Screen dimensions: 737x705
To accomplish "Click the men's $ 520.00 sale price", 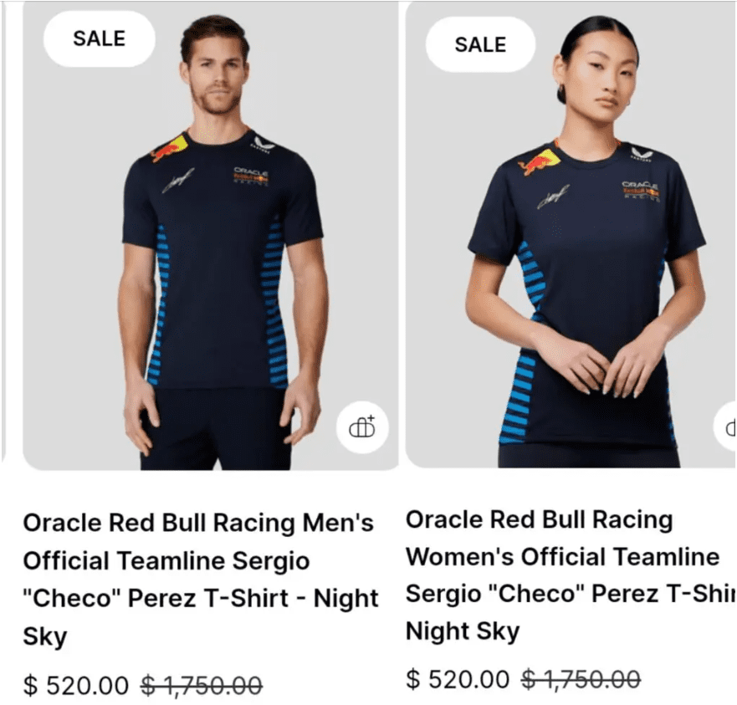I will click(75, 685).
